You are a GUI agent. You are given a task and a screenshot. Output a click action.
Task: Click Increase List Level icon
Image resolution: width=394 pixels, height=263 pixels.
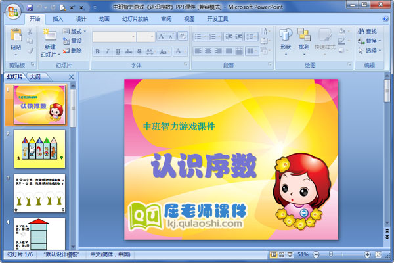click(x=238, y=37)
